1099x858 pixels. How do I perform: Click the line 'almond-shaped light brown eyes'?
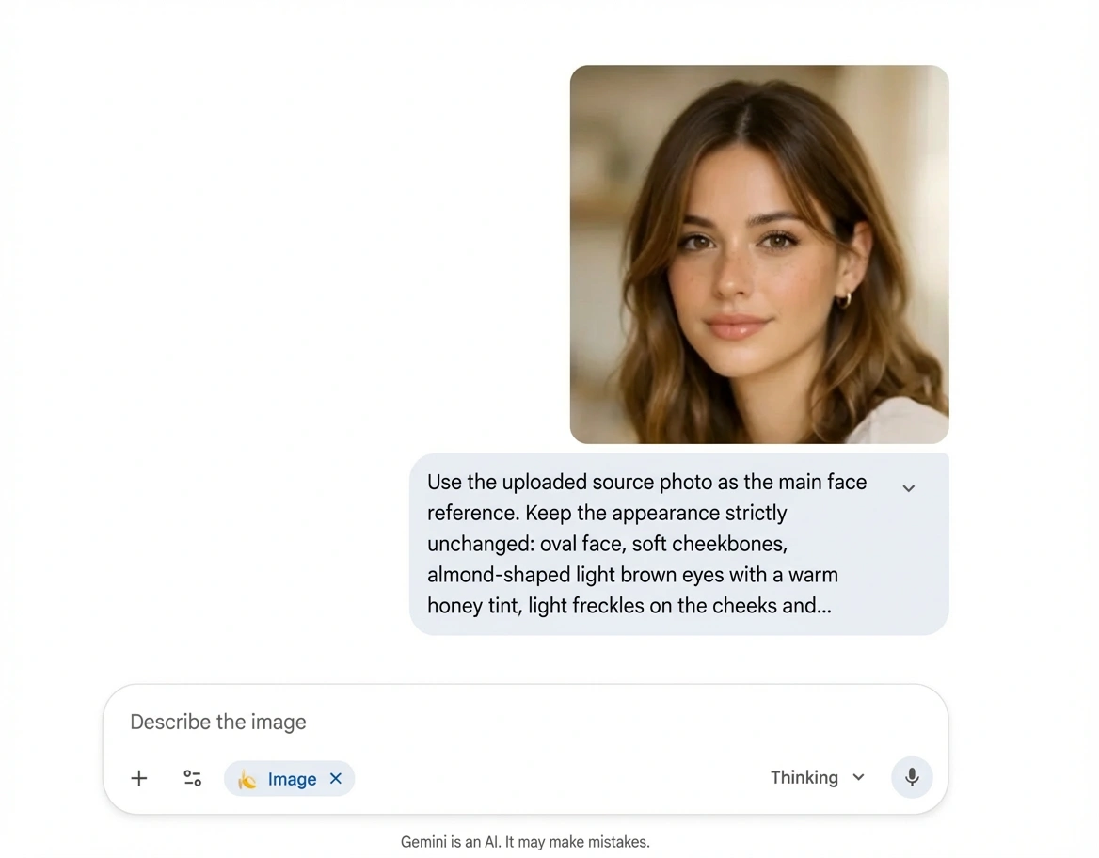(x=632, y=575)
